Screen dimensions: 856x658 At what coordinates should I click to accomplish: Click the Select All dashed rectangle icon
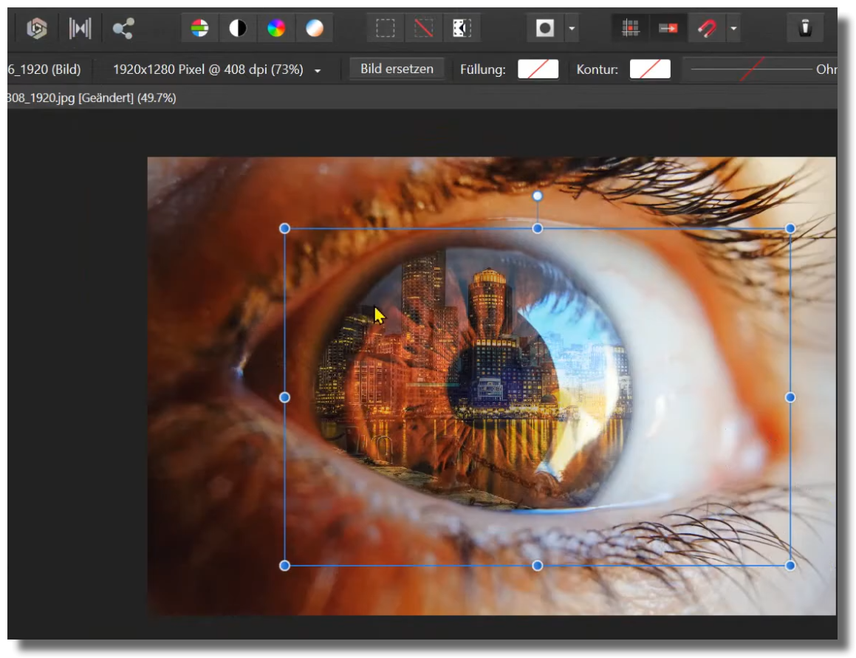pyautogui.click(x=385, y=28)
